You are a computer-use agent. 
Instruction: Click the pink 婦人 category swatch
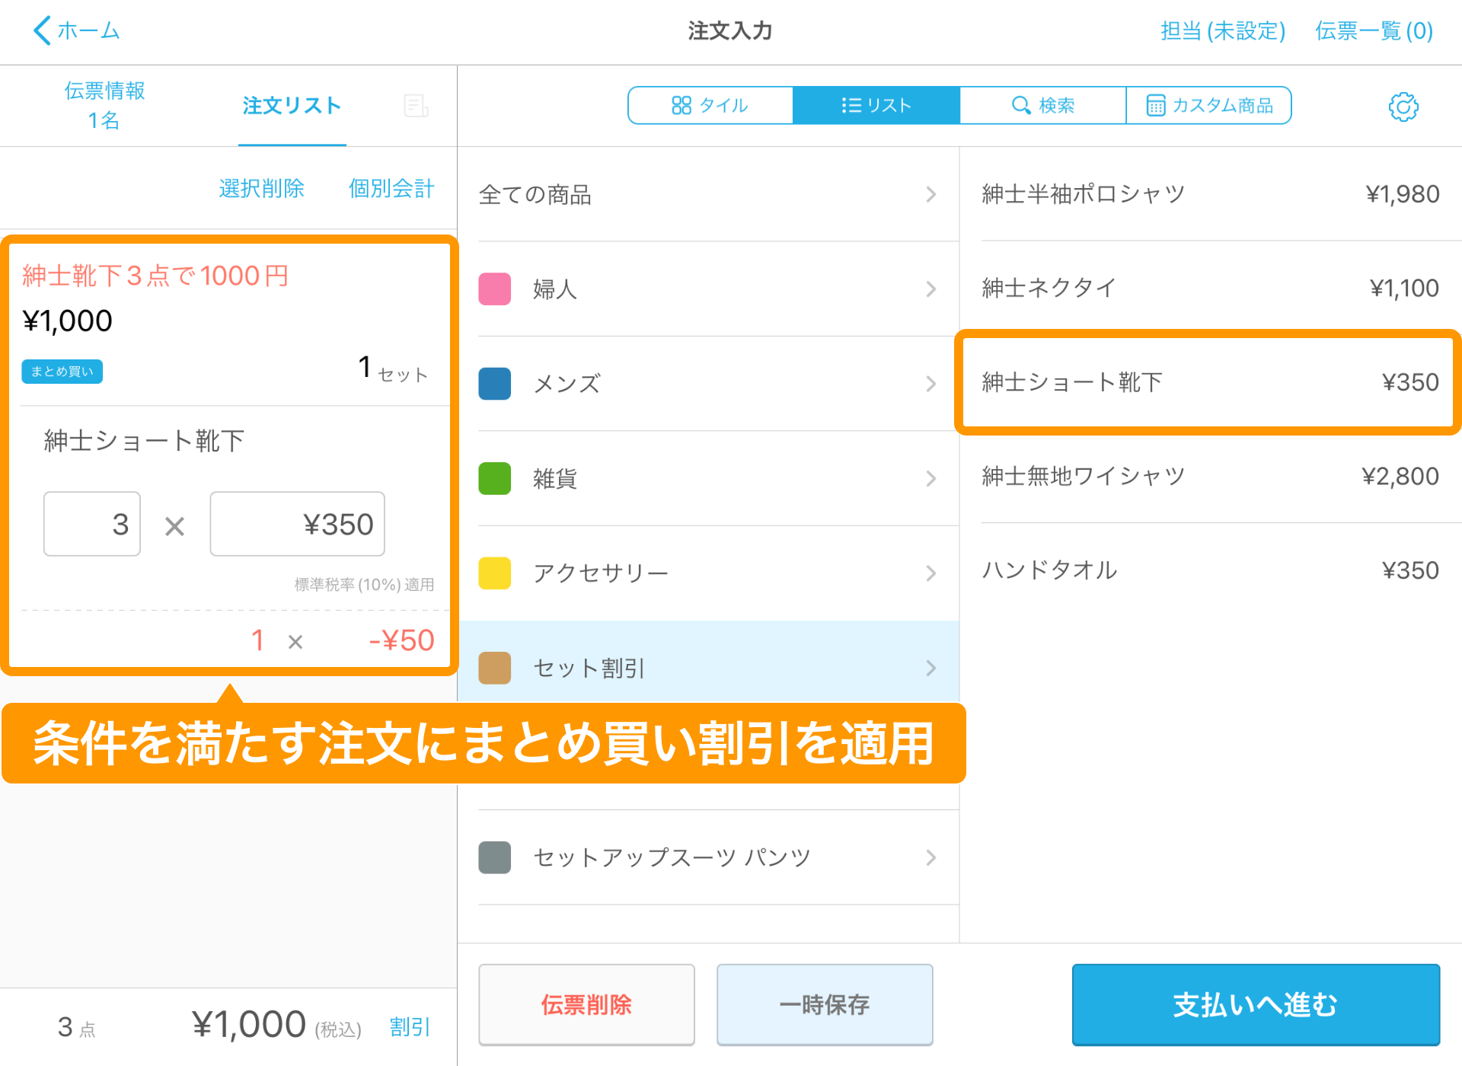(495, 289)
